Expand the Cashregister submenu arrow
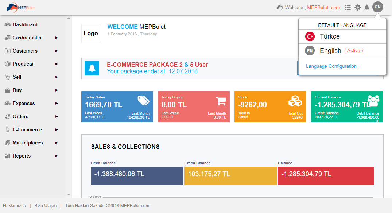 [x=57, y=38]
